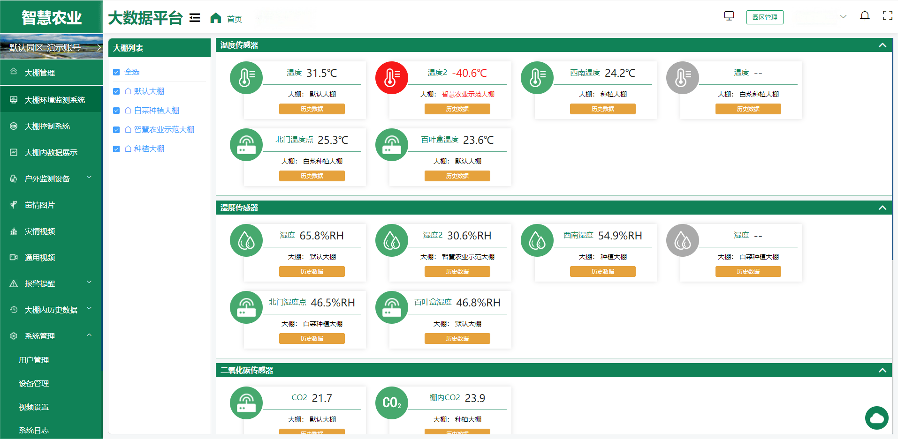Viewport: 898px width, 439px height.
Task: Toggle the sidebar collapse hamburger icon
Action: point(195,18)
